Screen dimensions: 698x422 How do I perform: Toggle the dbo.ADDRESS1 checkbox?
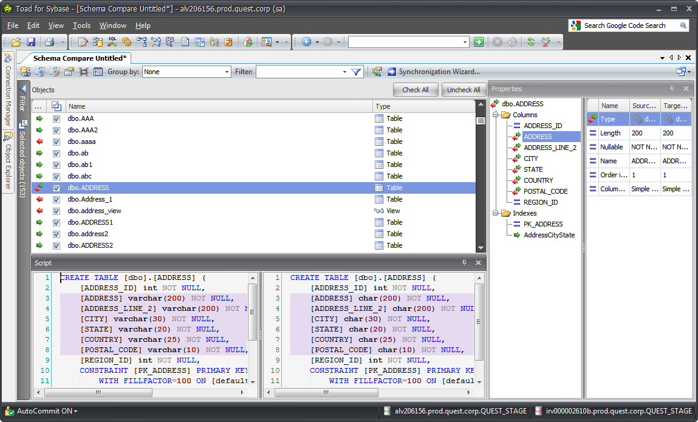coord(56,223)
